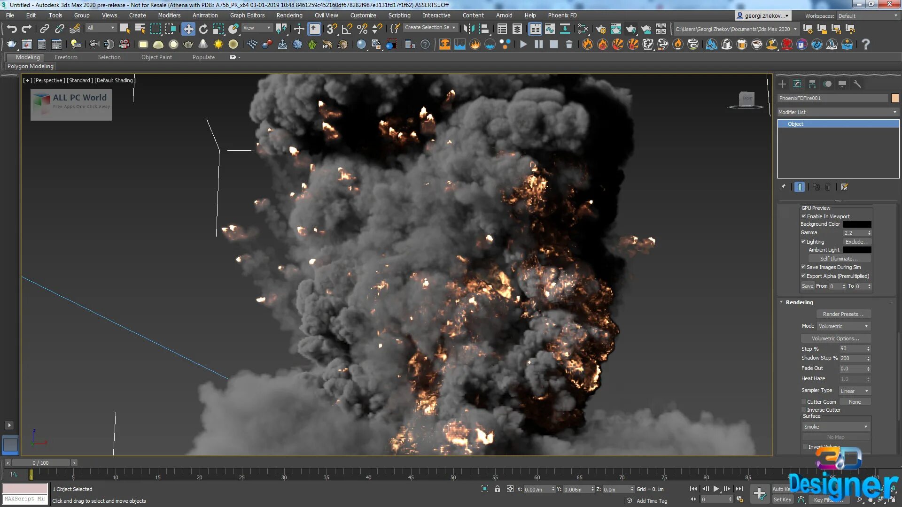Viewport: 902px width, 507px height.
Task: Click the Render Presets button
Action: coord(843,314)
